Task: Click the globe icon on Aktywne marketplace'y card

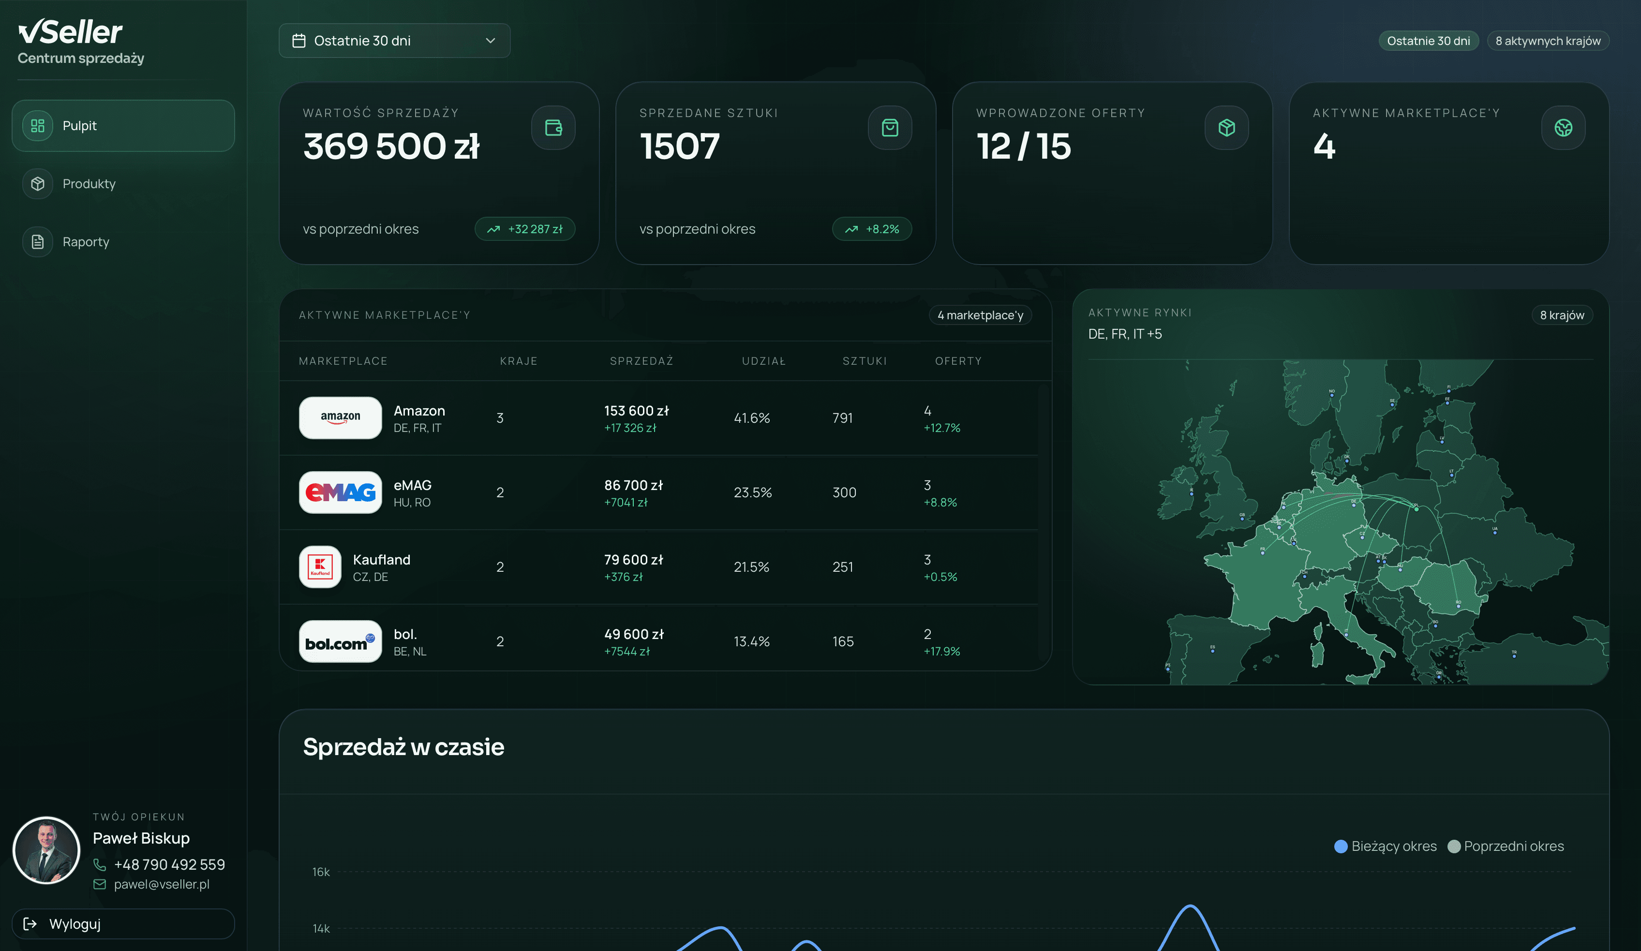Action: tap(1563, 128)
